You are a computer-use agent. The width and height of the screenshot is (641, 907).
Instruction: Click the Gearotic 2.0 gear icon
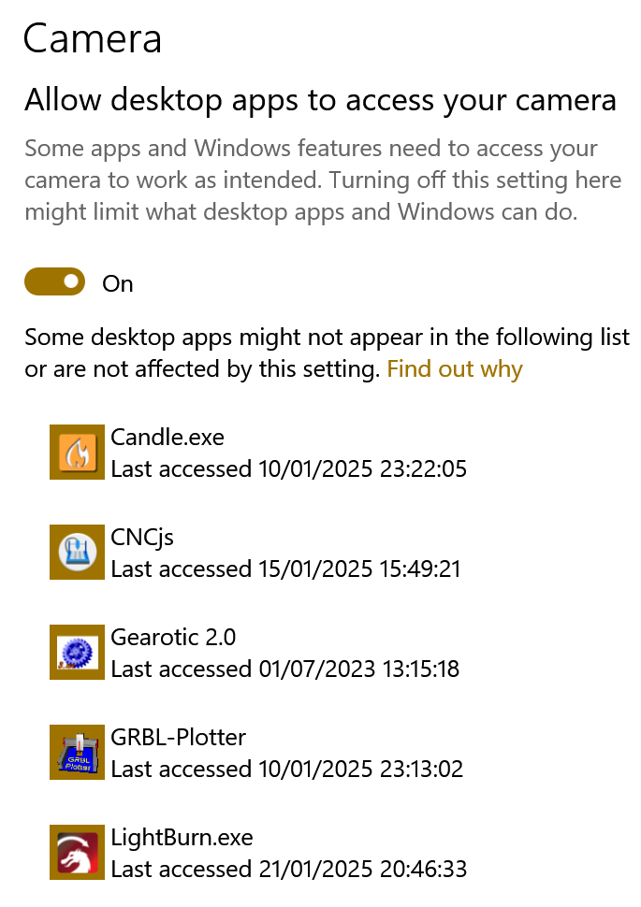tap(77, 653)
